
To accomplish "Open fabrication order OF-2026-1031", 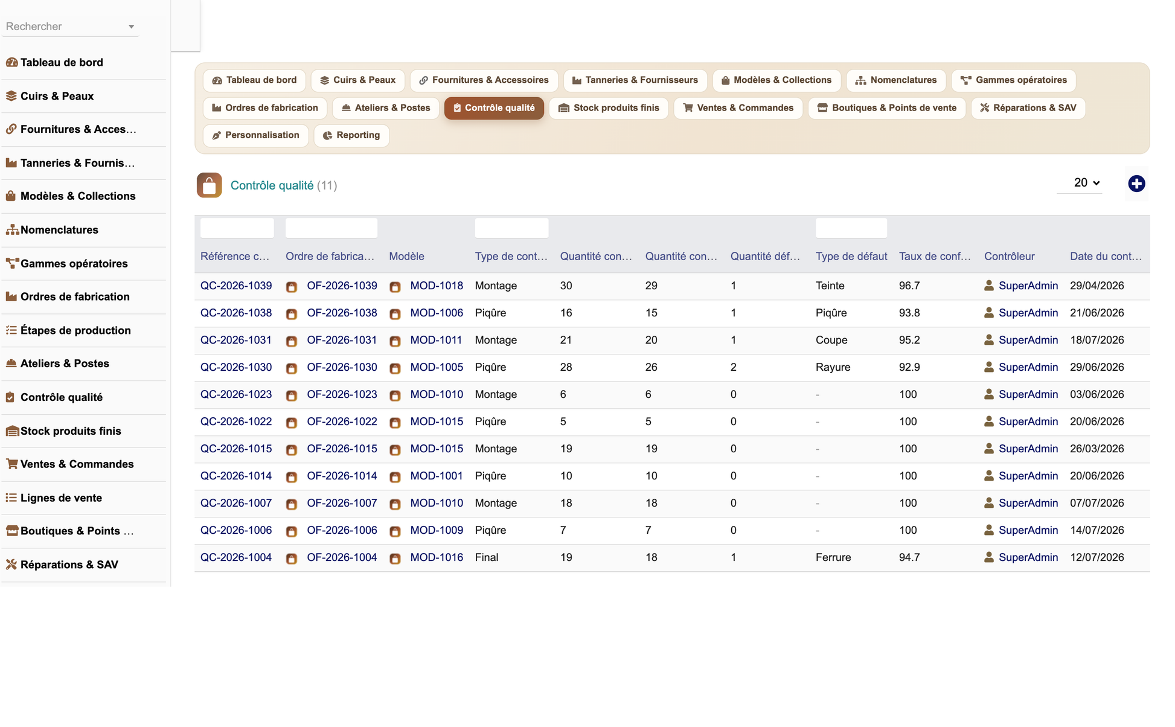I will tap(342, 340).
